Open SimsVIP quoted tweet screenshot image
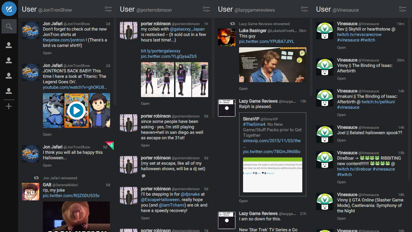 [272, 175]
